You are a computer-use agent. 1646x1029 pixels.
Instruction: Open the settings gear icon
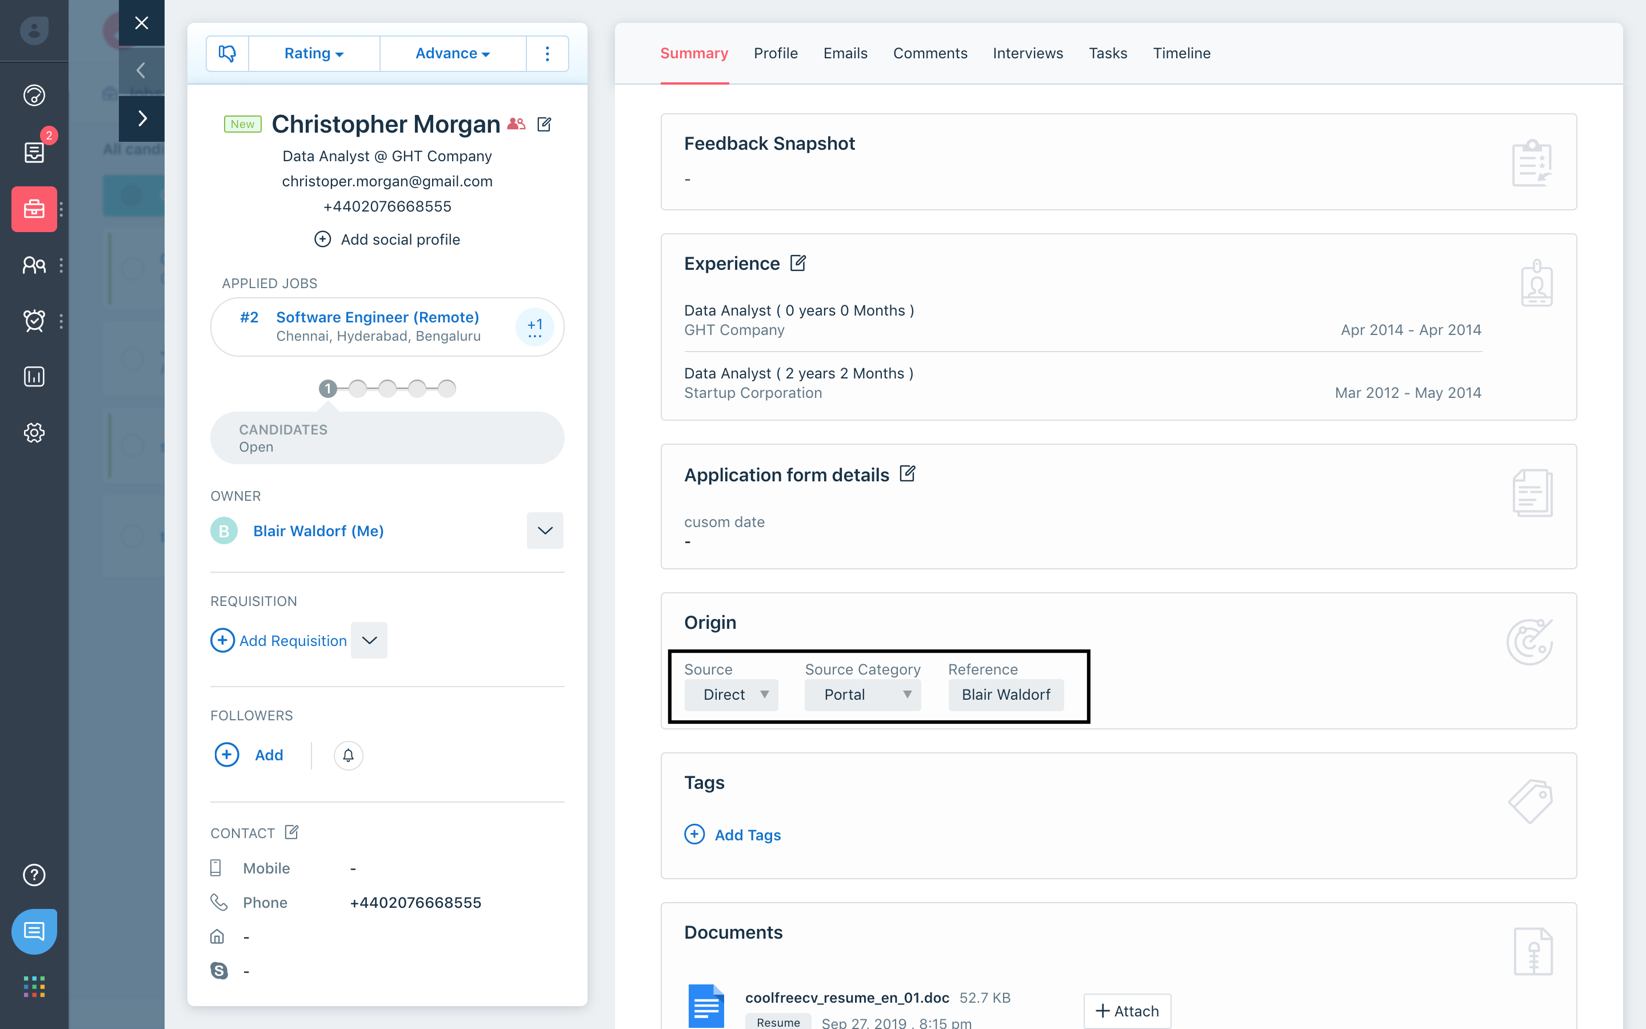[34, 433]
